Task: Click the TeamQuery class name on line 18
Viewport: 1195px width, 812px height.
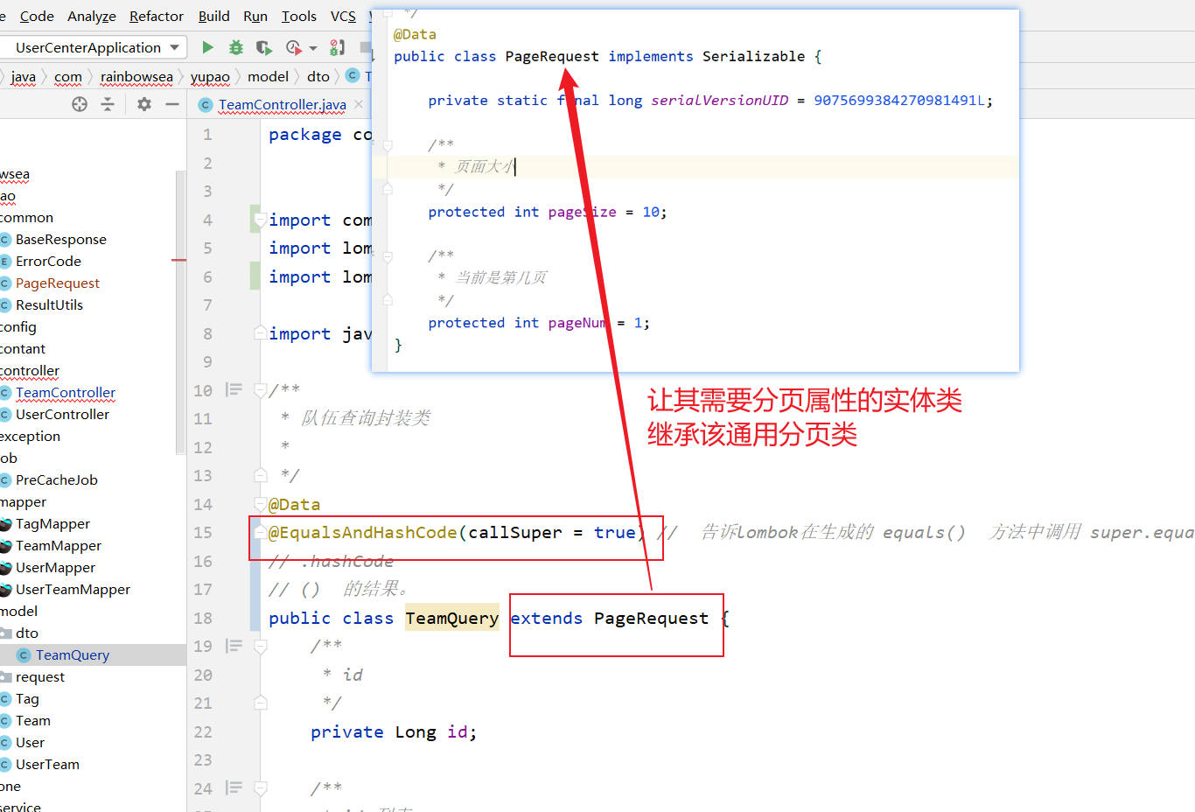Action: point(452,619)
